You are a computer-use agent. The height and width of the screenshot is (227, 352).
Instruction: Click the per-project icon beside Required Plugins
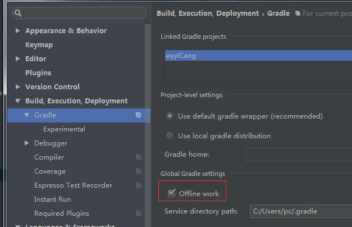[138, 214]
